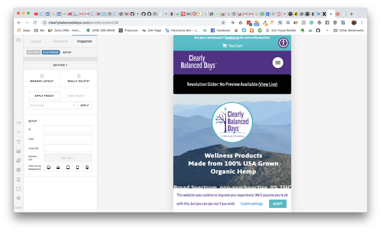381x232 pixels.
Task: Open the JS editor in sidebar
Action: click(19, 132)
